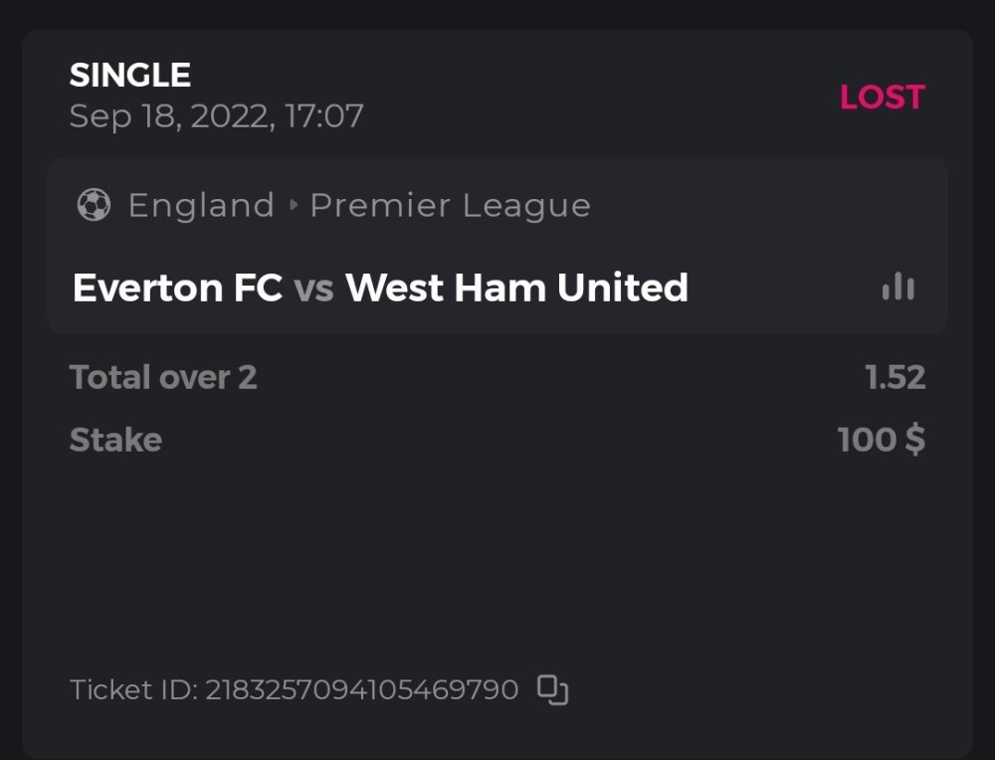Viewport: 995px width, 760px height.
Task: Open match statistics bar chart icon
Action: coord(897,287)
